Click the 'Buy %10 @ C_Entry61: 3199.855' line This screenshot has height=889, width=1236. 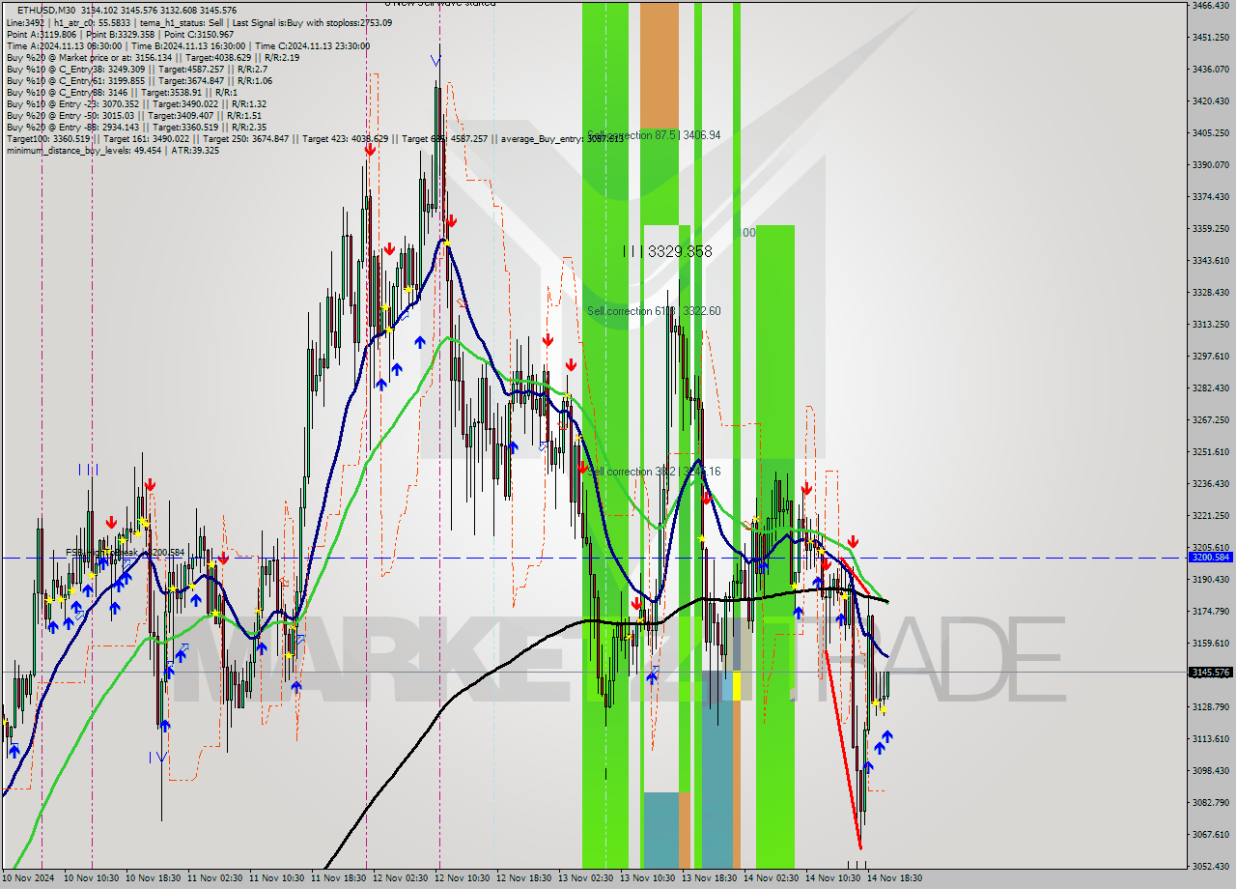[140, 80]
